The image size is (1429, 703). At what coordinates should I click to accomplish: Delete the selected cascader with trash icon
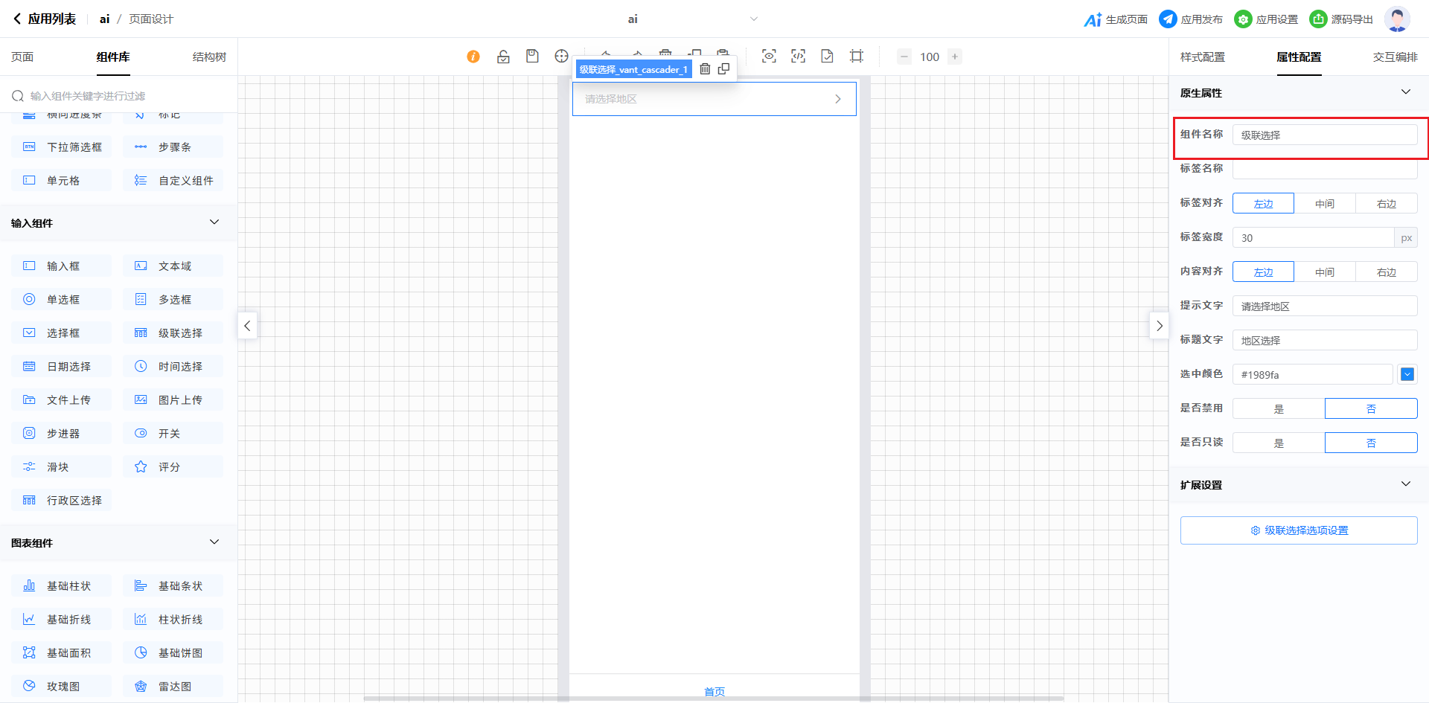(x=705, y=69)
